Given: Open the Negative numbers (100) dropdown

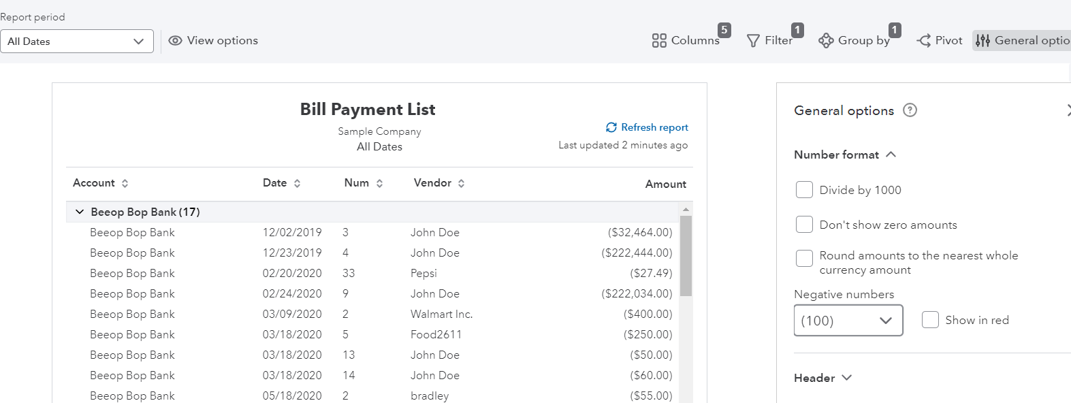Looking at the screenshot, I should [x=848, y=320].
